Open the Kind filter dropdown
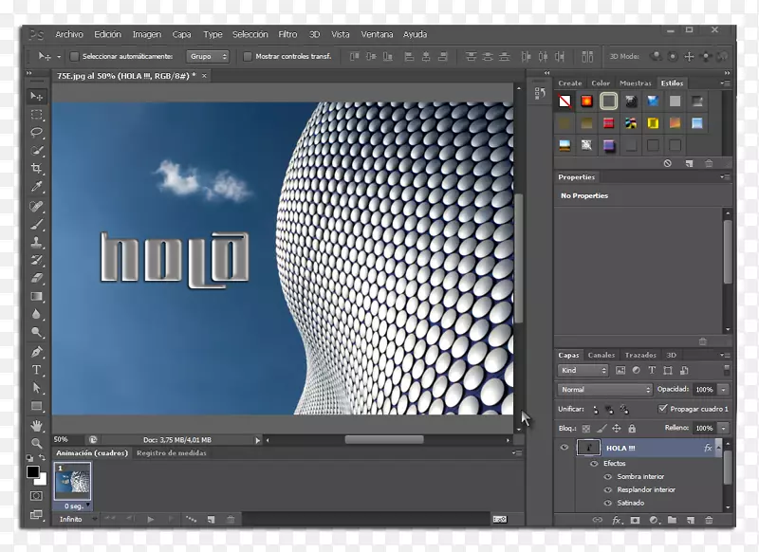Screen dimensions: 759x552 [x=582, y=370]
